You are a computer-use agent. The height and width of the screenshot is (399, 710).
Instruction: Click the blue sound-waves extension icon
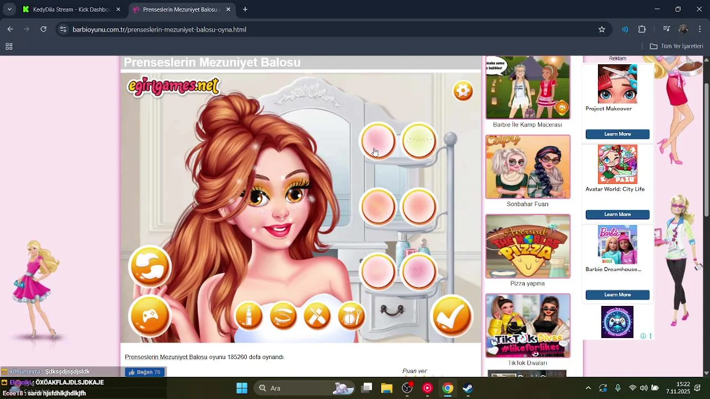[x=625, y=29]
